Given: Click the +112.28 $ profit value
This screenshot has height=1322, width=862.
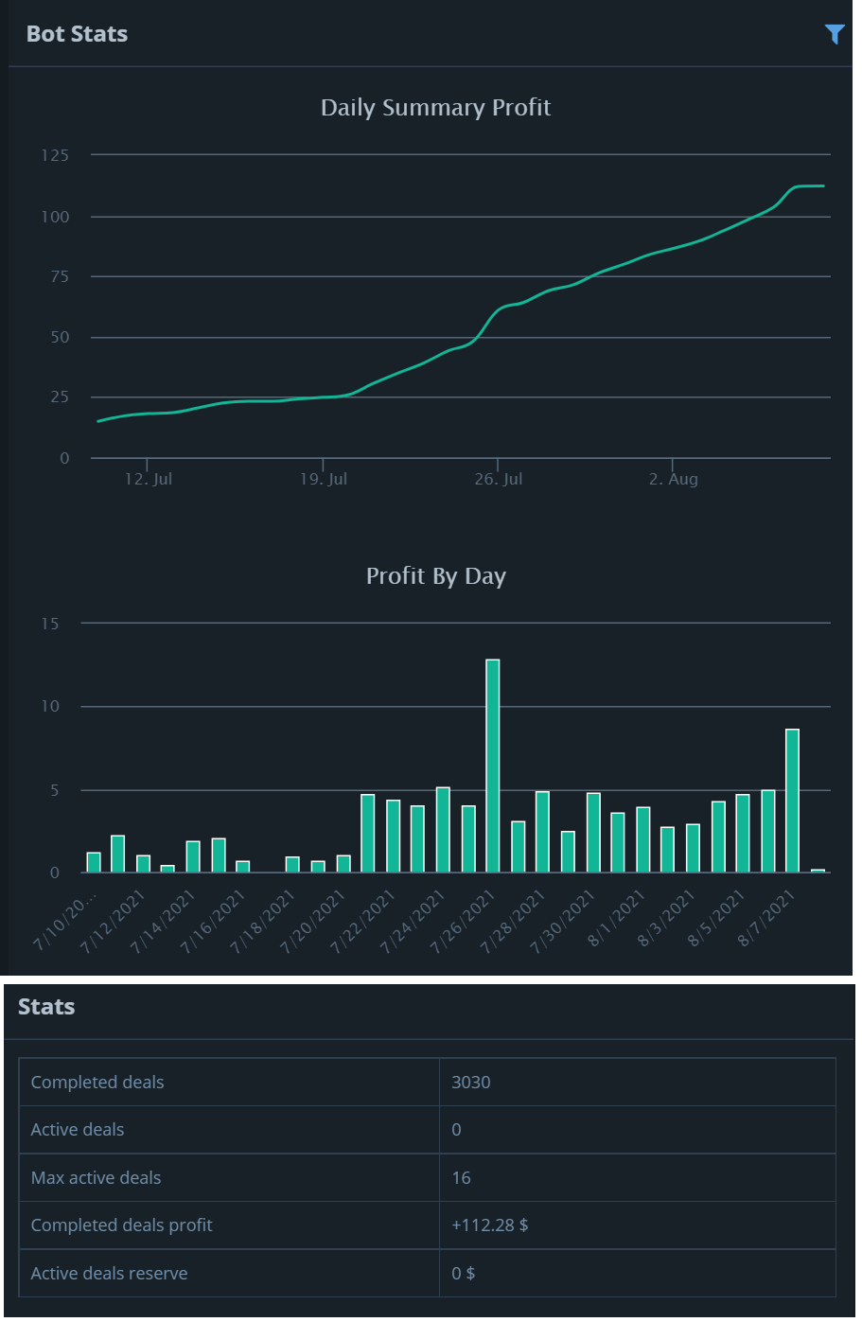Looking at the screenshot, I should coord(490,1225).
